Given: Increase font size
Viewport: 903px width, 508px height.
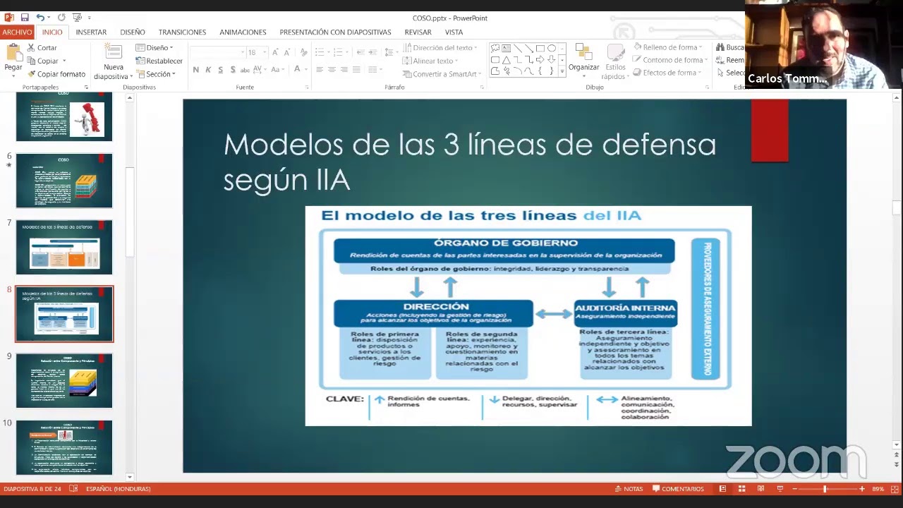Looking at the screenshot, I should [277, 52].
